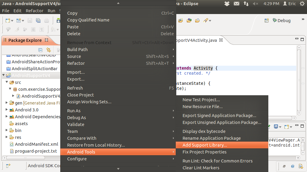The height and width of the screenshot is (172, 307).
Task: Click the Save All toolbar icon
Action: coord(38,20)
